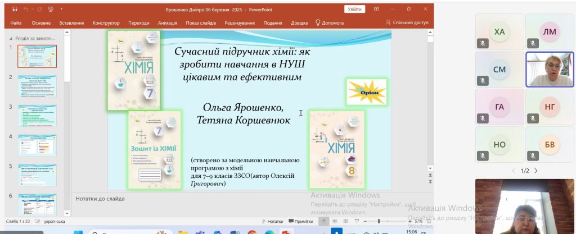Click the ХА participant tile

pos(499,32)
